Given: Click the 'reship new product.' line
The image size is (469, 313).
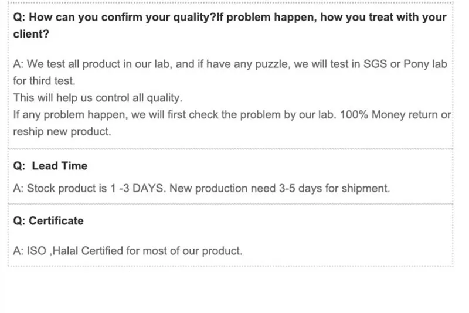Looking at the screenshot, I should pyautogui.click(x=62, y=131).
